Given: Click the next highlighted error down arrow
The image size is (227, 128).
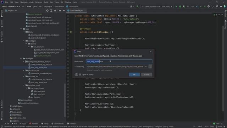Looking at the screenshot, I should (222, 15).
